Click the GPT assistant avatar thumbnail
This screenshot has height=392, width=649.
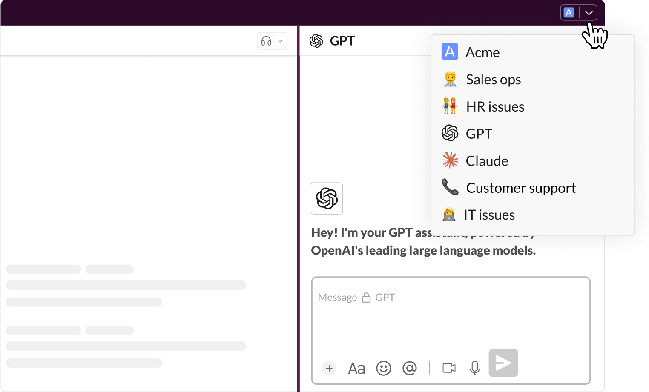click(327, 198)
